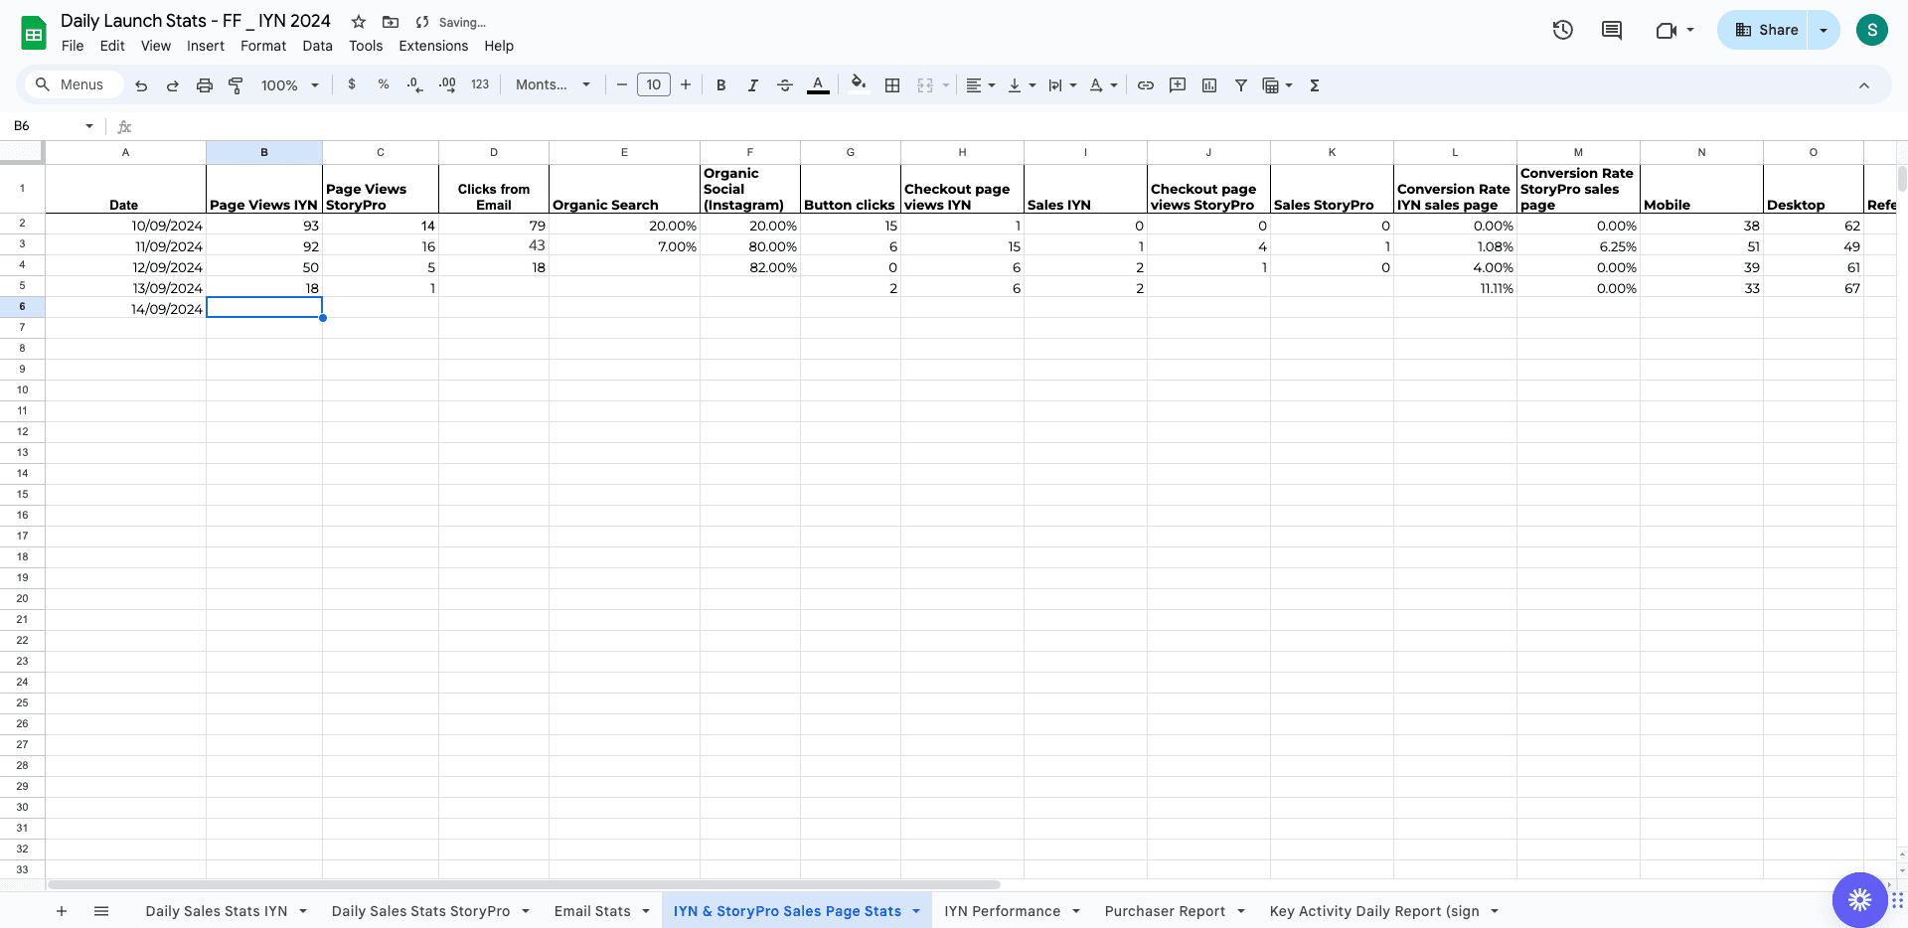Toggle italic formatting
Viewport: 1908px width, 928px height.
[x=753, y=85]
